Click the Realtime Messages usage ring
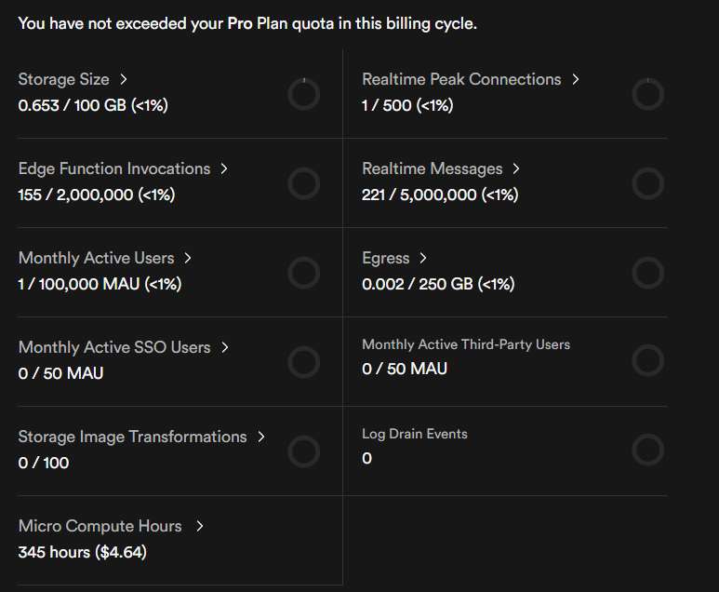Screen dimensions: 719x592 (647, 183)
